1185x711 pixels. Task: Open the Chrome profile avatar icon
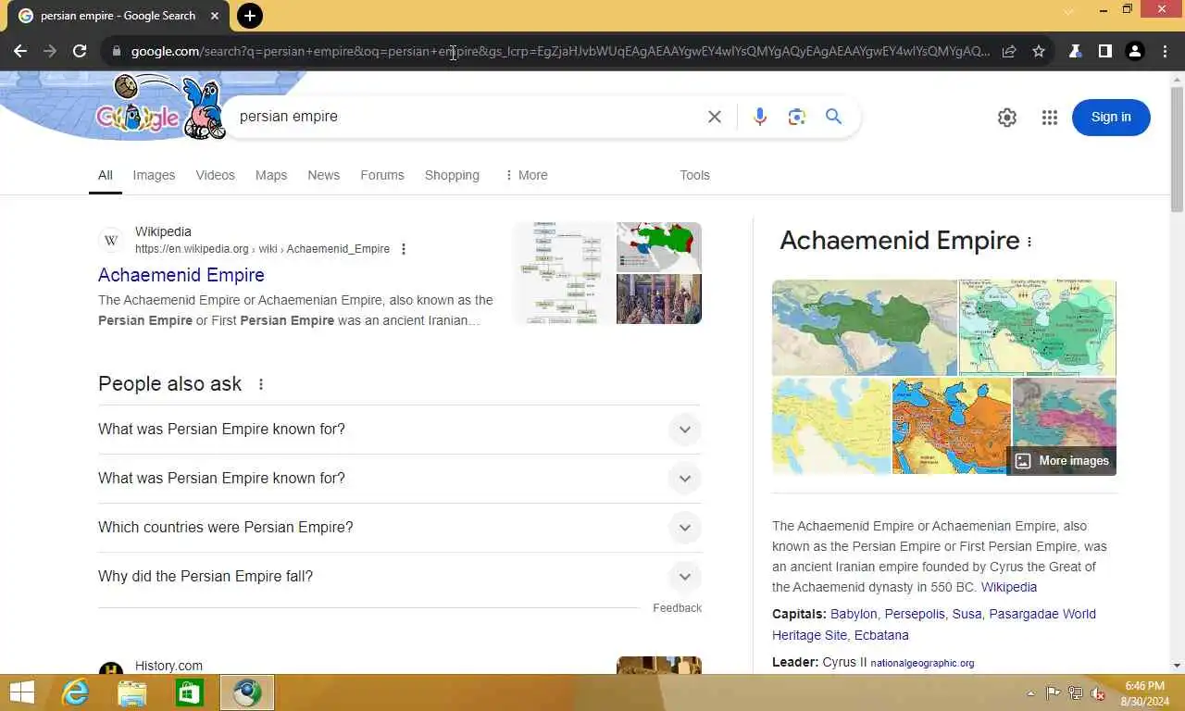click(1135, 51)
